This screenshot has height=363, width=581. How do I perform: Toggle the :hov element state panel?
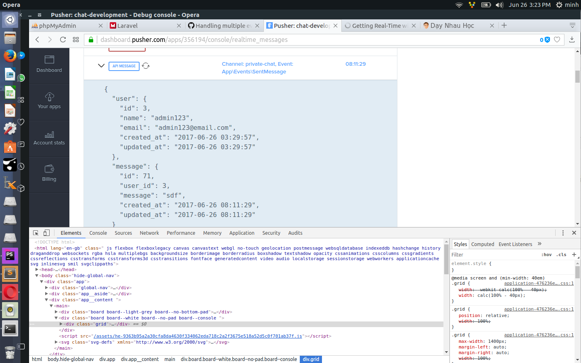pyautogui.click(x=546, y=255)
